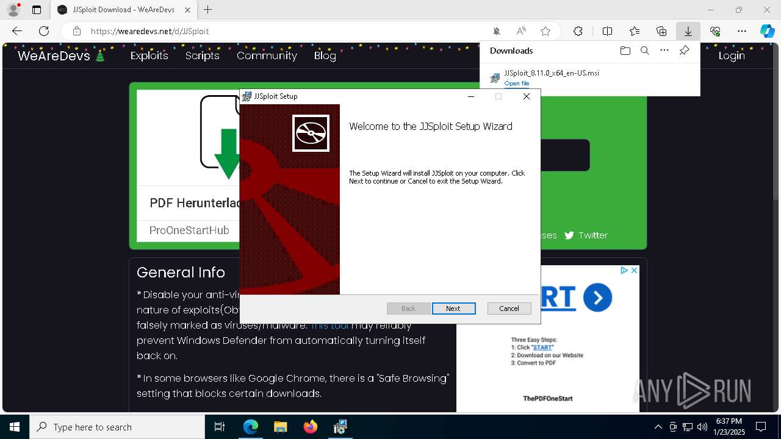Viewport: 781px width, 439px height.
Task: Click Next in JJSploit Setup wizard
Action: (x=453, y=309)
